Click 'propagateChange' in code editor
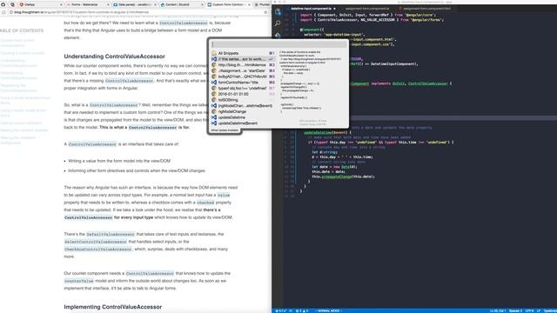Screen dimensions: 557x313 coord(337,176)
